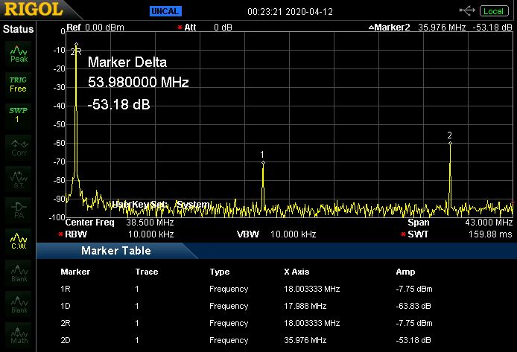The height and width of the screenshot is (352, 517).
Task: Click the -63.83 dB amplitude cell
Action: (413, 306)
